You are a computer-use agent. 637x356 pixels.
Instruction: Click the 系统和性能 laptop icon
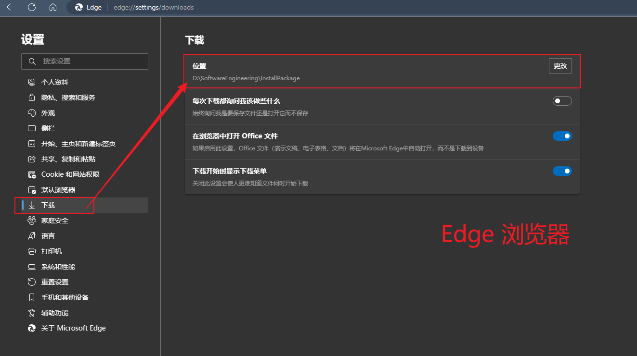32,267
